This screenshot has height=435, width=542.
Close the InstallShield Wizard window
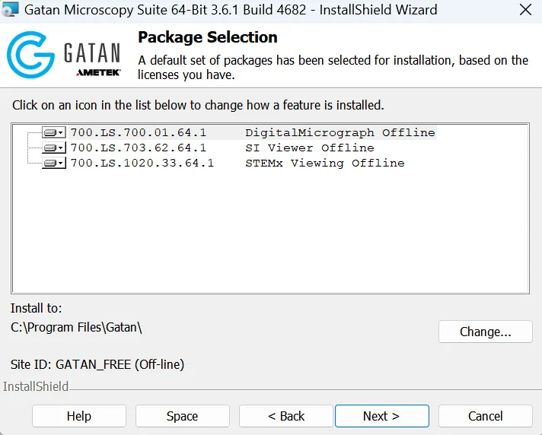click(x=525, y=10)
